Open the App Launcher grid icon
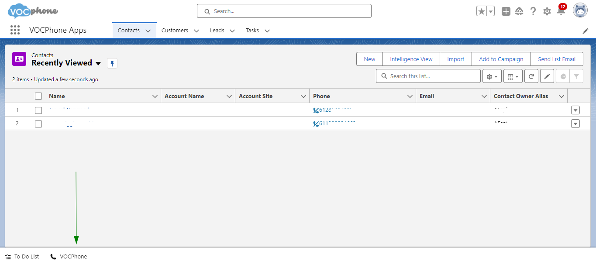Viewport: 596px width, 265px height. pyautogui.click(x=15, y=30)
